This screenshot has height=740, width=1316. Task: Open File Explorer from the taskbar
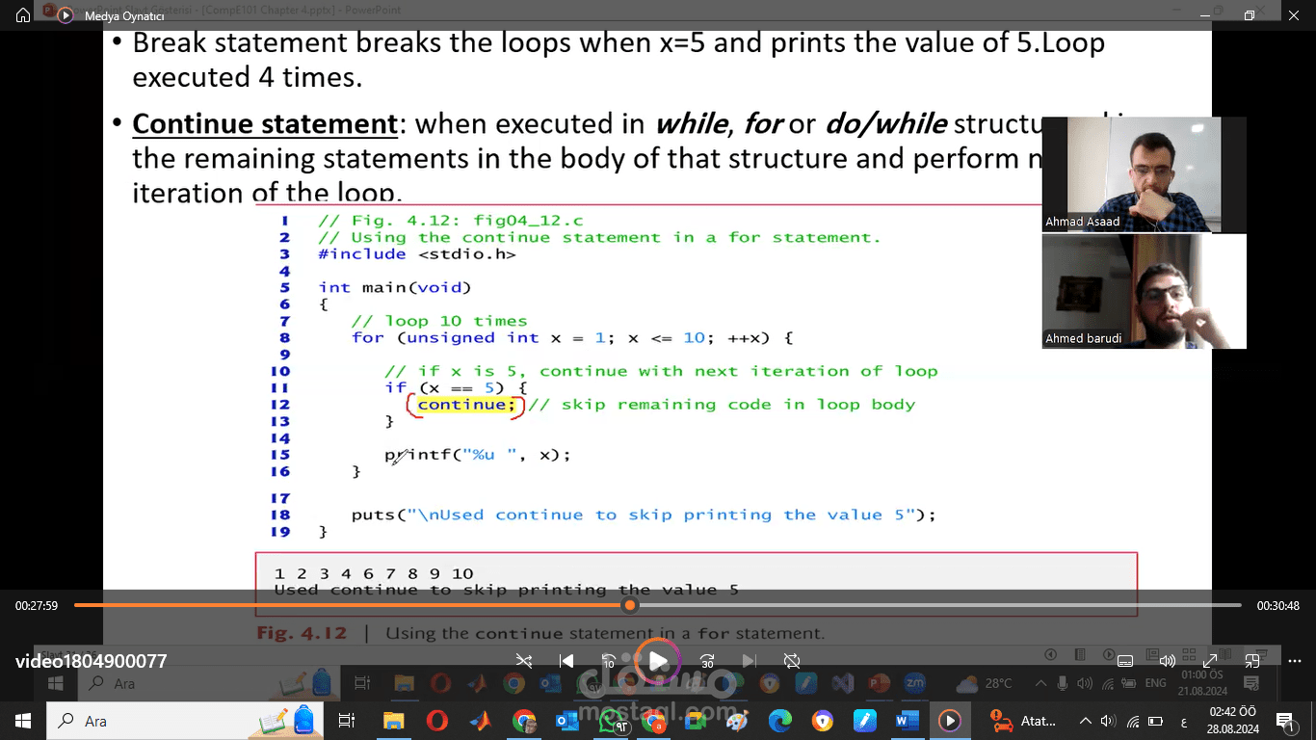click(393, 721)
